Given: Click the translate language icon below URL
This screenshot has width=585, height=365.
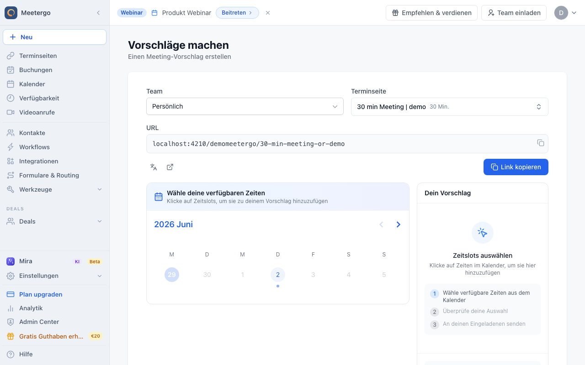Looking at the screenshot, I should (154, 167).
